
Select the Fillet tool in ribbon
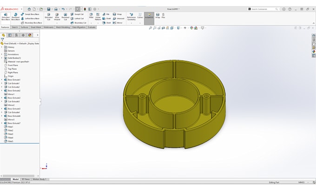tap(91, 16)
